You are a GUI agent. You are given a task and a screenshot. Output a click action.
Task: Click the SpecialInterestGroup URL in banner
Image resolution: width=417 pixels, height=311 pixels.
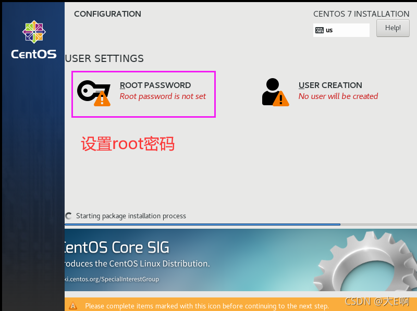click(112, 279)
